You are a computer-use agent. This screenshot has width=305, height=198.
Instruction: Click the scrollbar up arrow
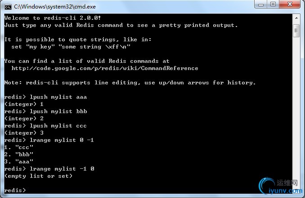coord(296,18)
